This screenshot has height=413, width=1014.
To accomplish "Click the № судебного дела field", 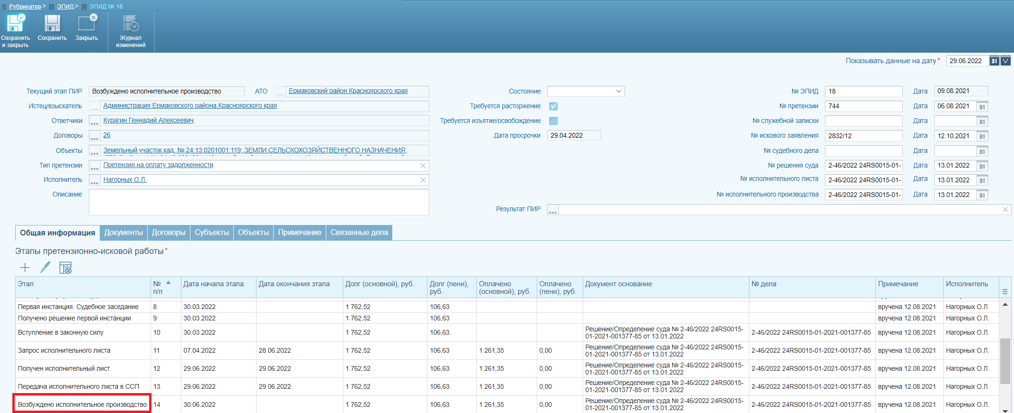I will [863, 151].
